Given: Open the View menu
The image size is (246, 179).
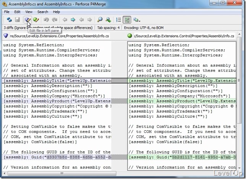Looking at the screenshot, I should (29, 12).
